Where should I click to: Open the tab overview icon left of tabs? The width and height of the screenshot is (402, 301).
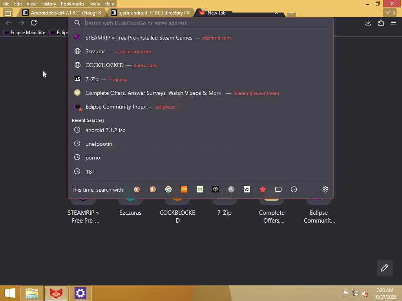(8, 13)
